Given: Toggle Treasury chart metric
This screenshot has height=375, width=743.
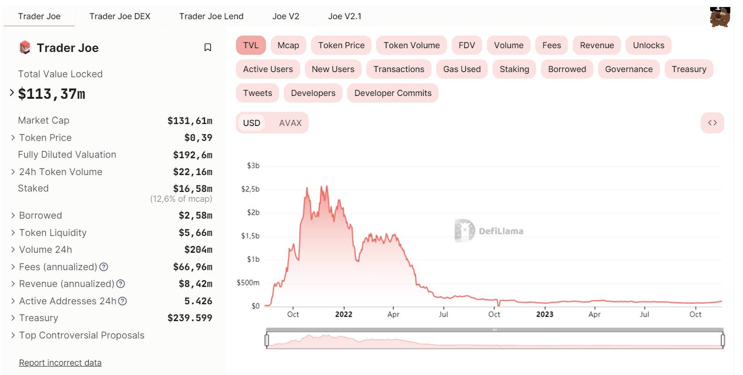Looking at the screenshot, I should coord(689,69).
